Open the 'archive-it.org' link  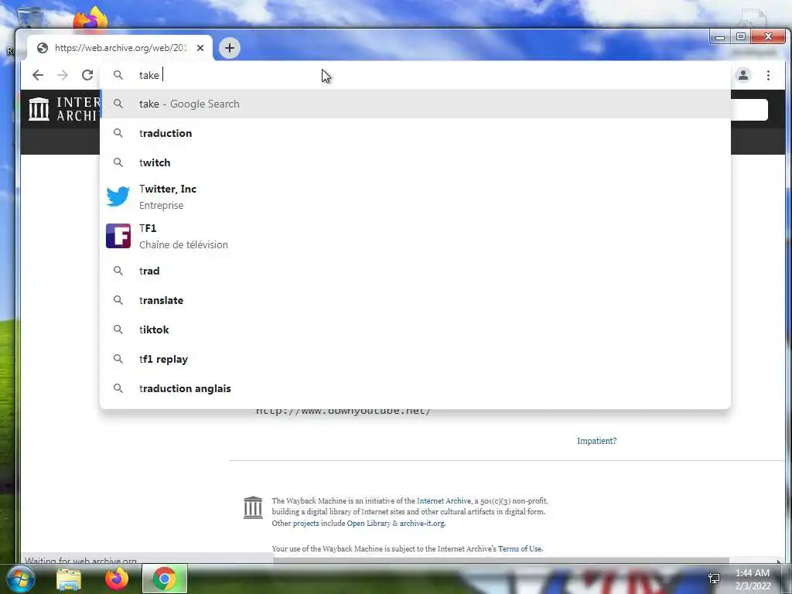pyautogui.click(x=422, y=524)
